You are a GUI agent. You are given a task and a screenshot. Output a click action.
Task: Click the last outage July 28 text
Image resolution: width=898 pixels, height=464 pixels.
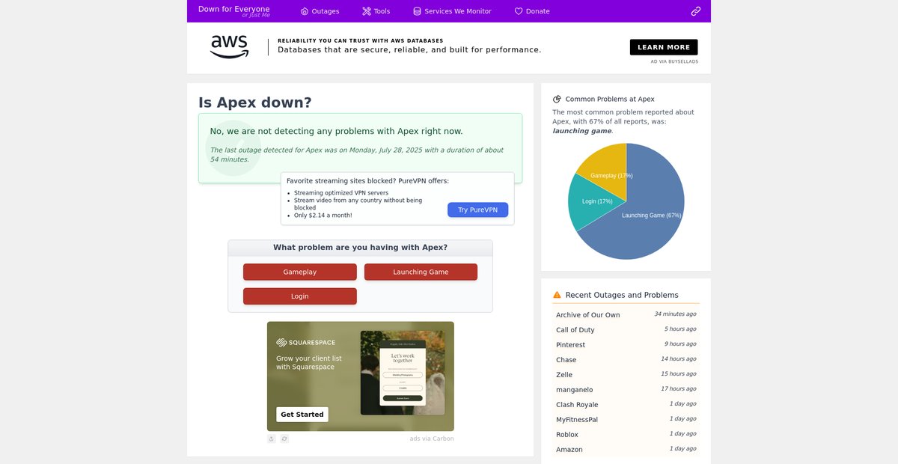tap(357, 154)
